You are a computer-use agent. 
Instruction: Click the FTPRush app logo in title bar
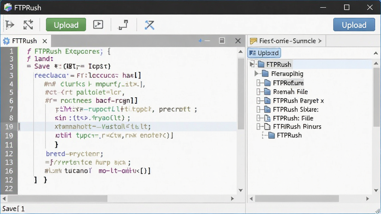pyautogui.click(x=8, y=7)
